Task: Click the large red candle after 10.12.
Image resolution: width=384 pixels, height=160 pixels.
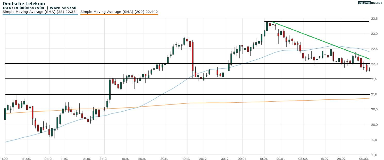Action: tap(193, 56)
